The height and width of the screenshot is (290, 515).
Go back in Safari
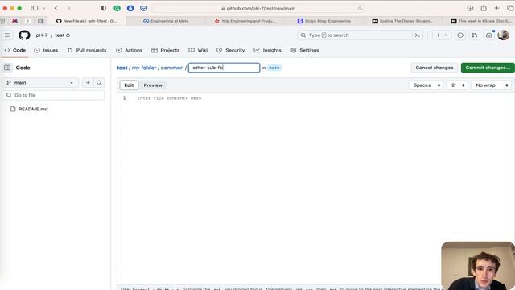pos(56,8)
